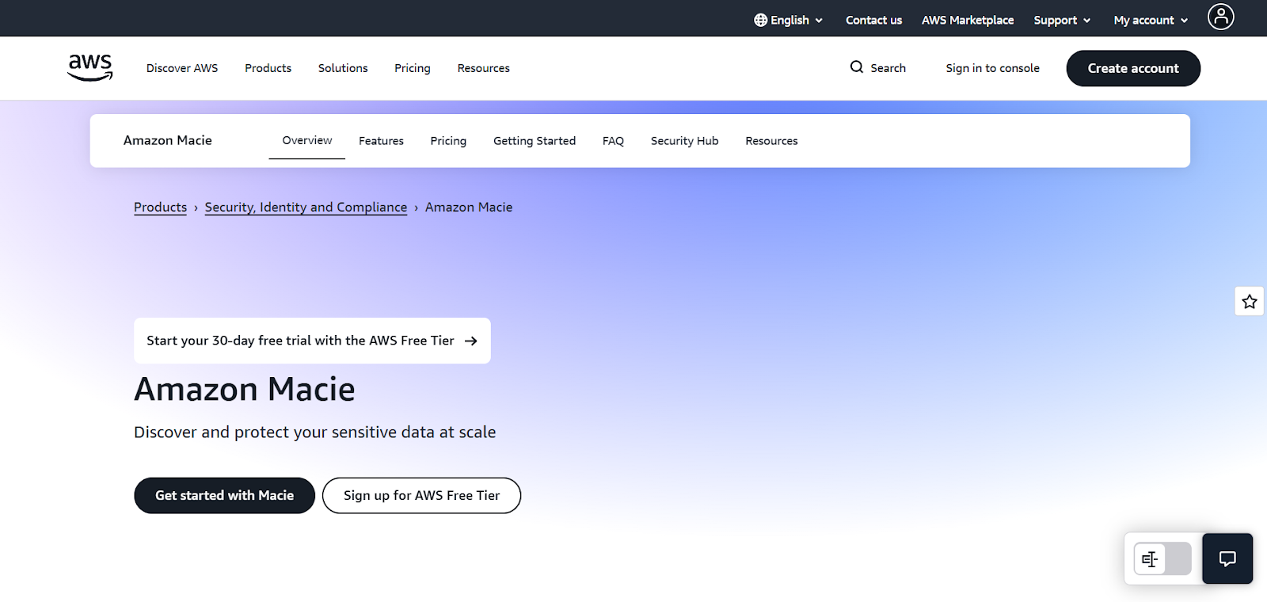
Task: Click the Search field label
Action: [888, 68]
